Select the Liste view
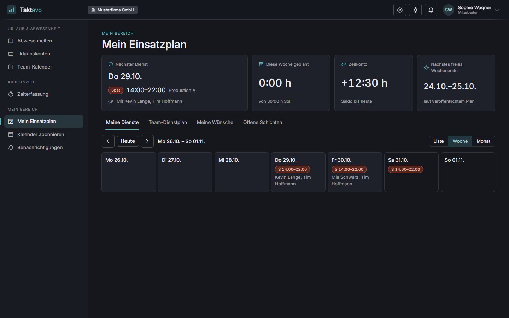The height and width of the screenshot is (318, 509). [x=439, y=141]
